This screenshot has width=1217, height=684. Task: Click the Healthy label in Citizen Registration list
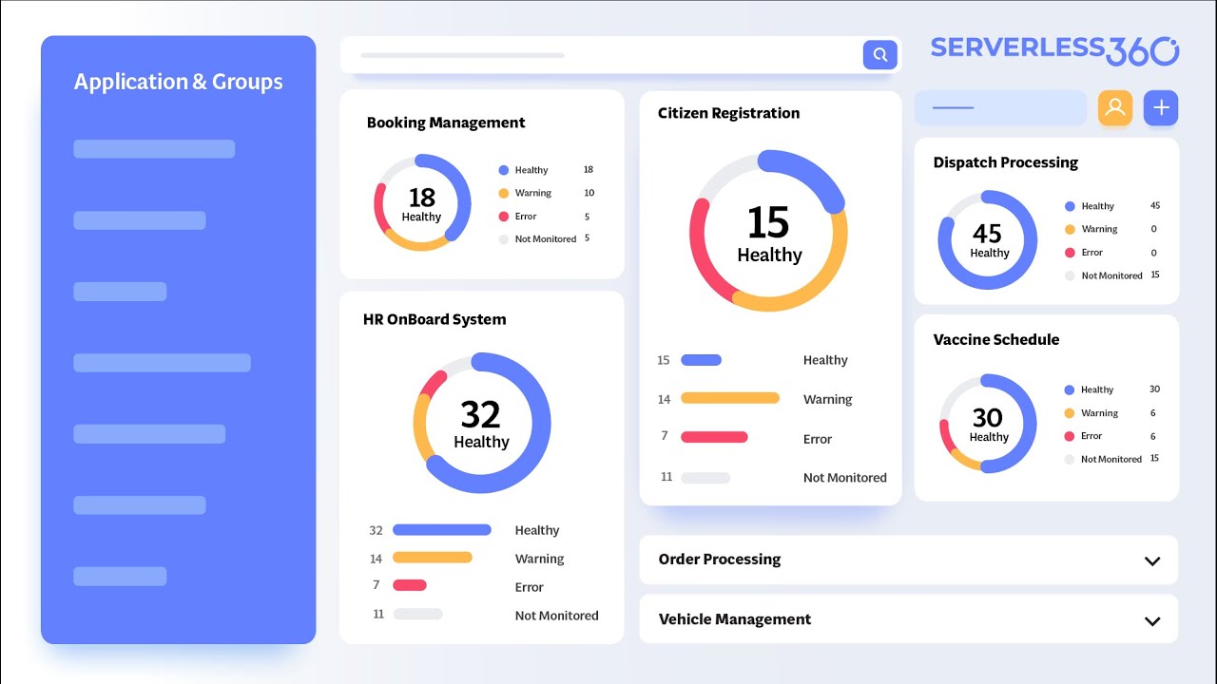pyautogui.click(x=825, y=360)
